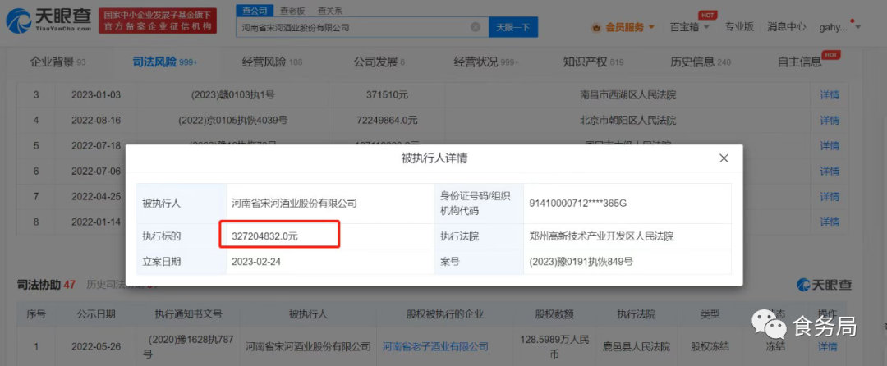Click the amount 371510元
The width and height of the screenshot is (887, 366).
[x=387, y=95]
